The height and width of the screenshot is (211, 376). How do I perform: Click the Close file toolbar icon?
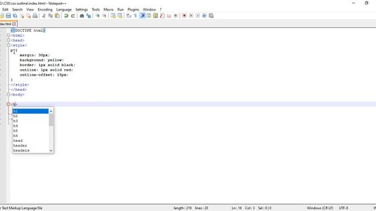(x=22, y=16)
